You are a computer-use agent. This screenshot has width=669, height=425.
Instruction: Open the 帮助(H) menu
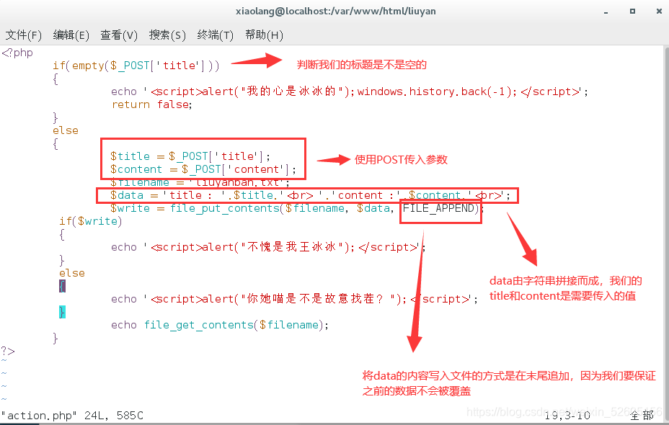264,35
